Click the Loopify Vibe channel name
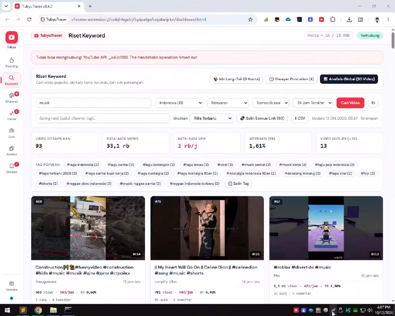This screenshot has height=316, width=395. [166, 282]
